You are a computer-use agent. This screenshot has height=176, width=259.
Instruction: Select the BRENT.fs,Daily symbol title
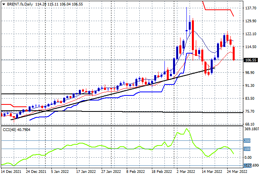point(20,4)
